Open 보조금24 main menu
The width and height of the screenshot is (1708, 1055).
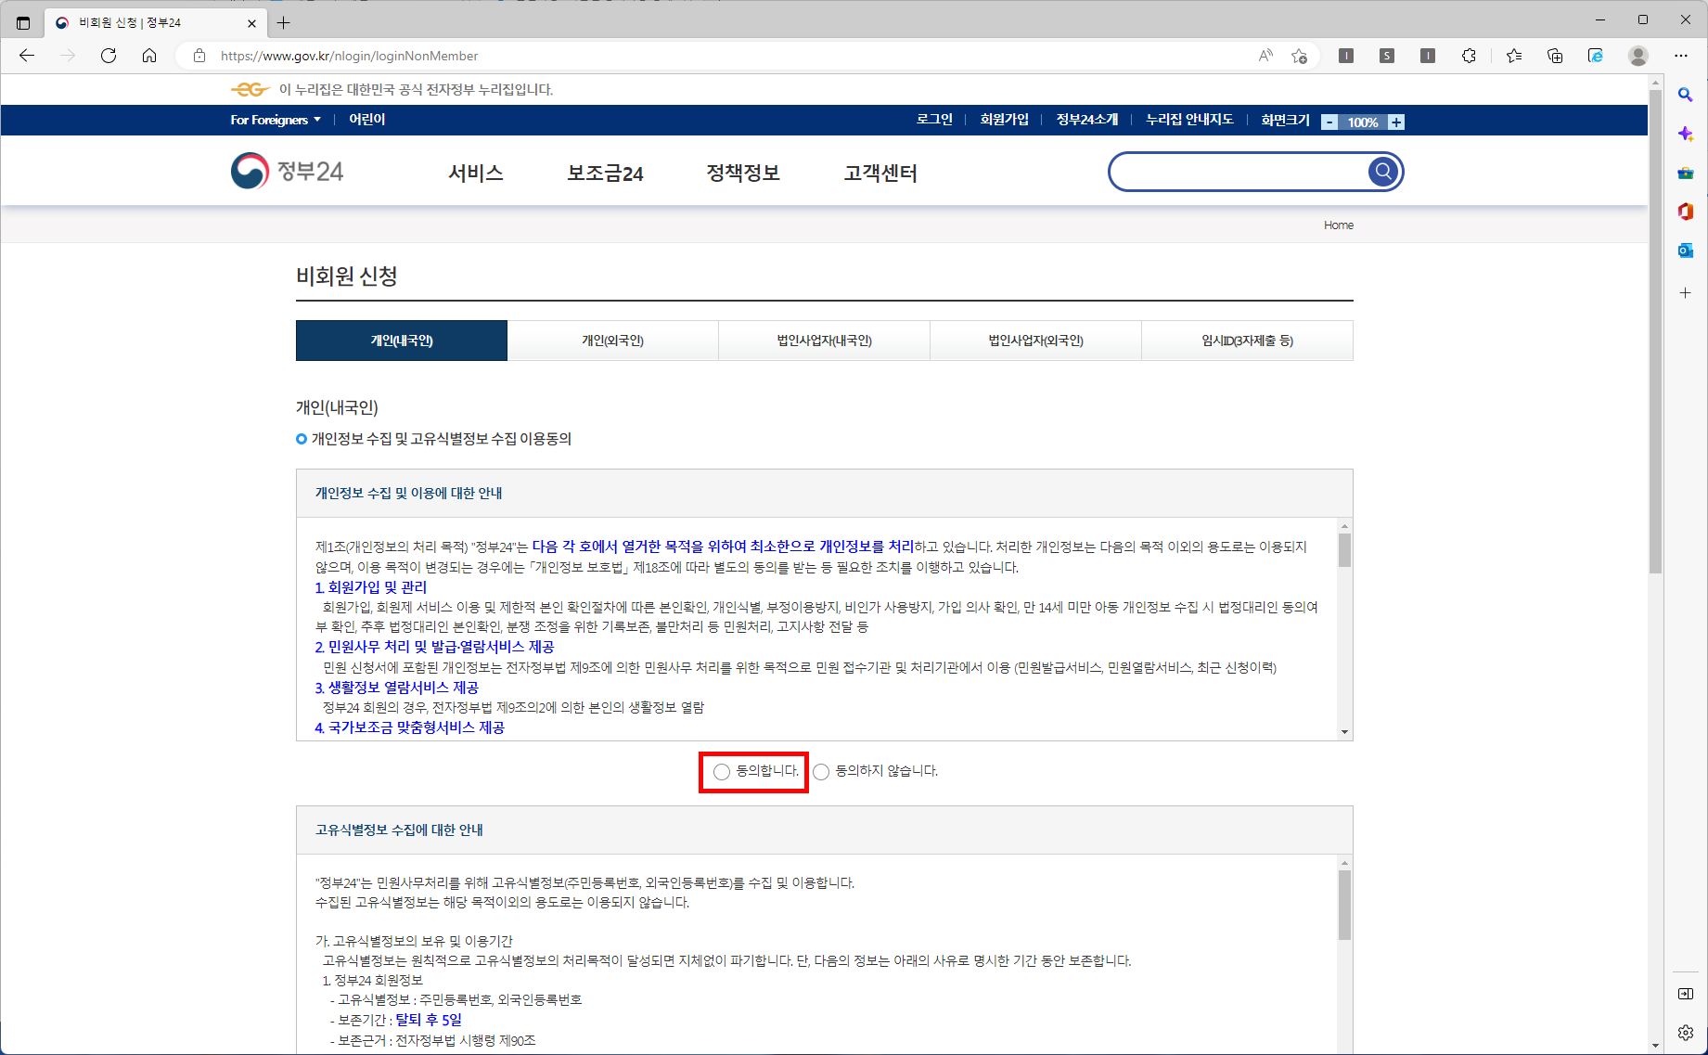click(x=605, y=173)
